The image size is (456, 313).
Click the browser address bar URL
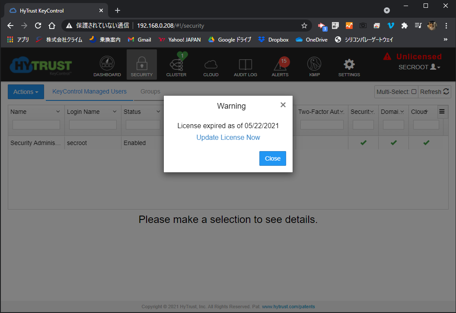pyautogui.click(x=170, y=26)
